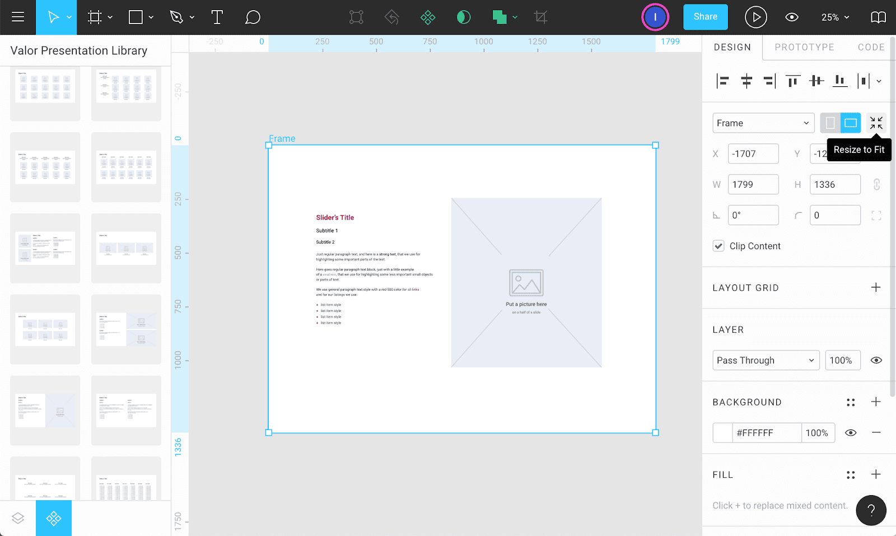Click the Share button

(x=705, y=17)
